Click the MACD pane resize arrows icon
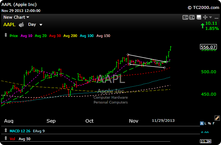The width and height of the screenshot is (221, 145). click(6, 130)
